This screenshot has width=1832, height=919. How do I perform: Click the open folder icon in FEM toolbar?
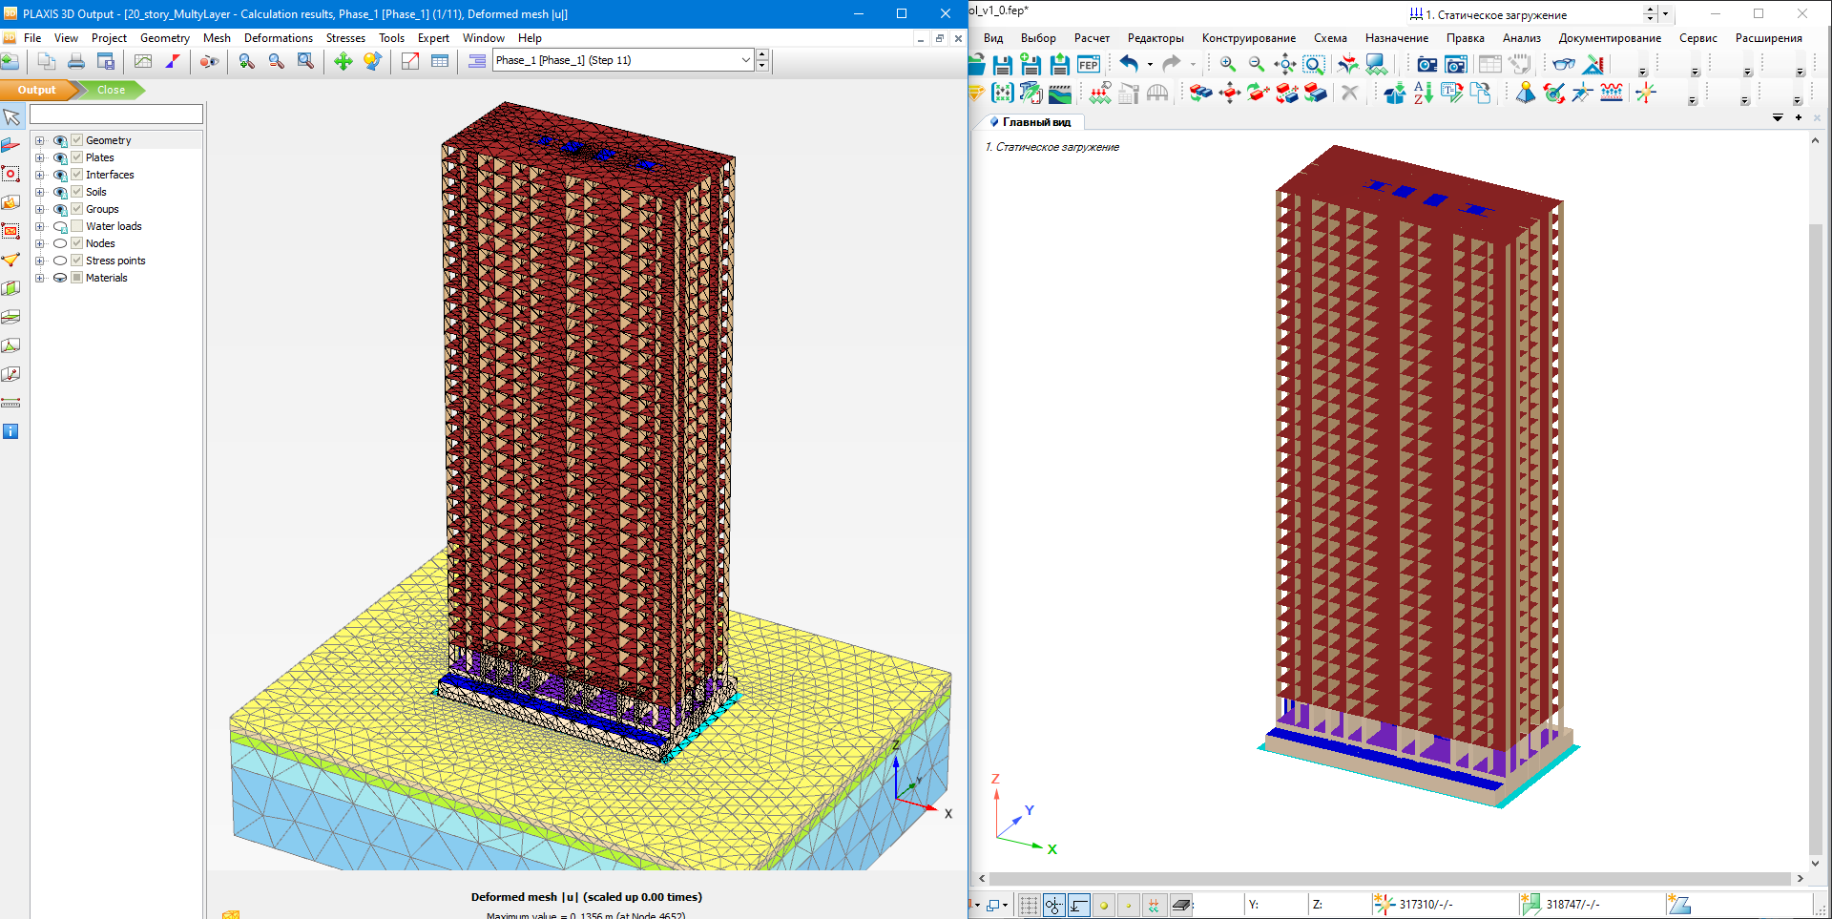(x=977, y=65)
